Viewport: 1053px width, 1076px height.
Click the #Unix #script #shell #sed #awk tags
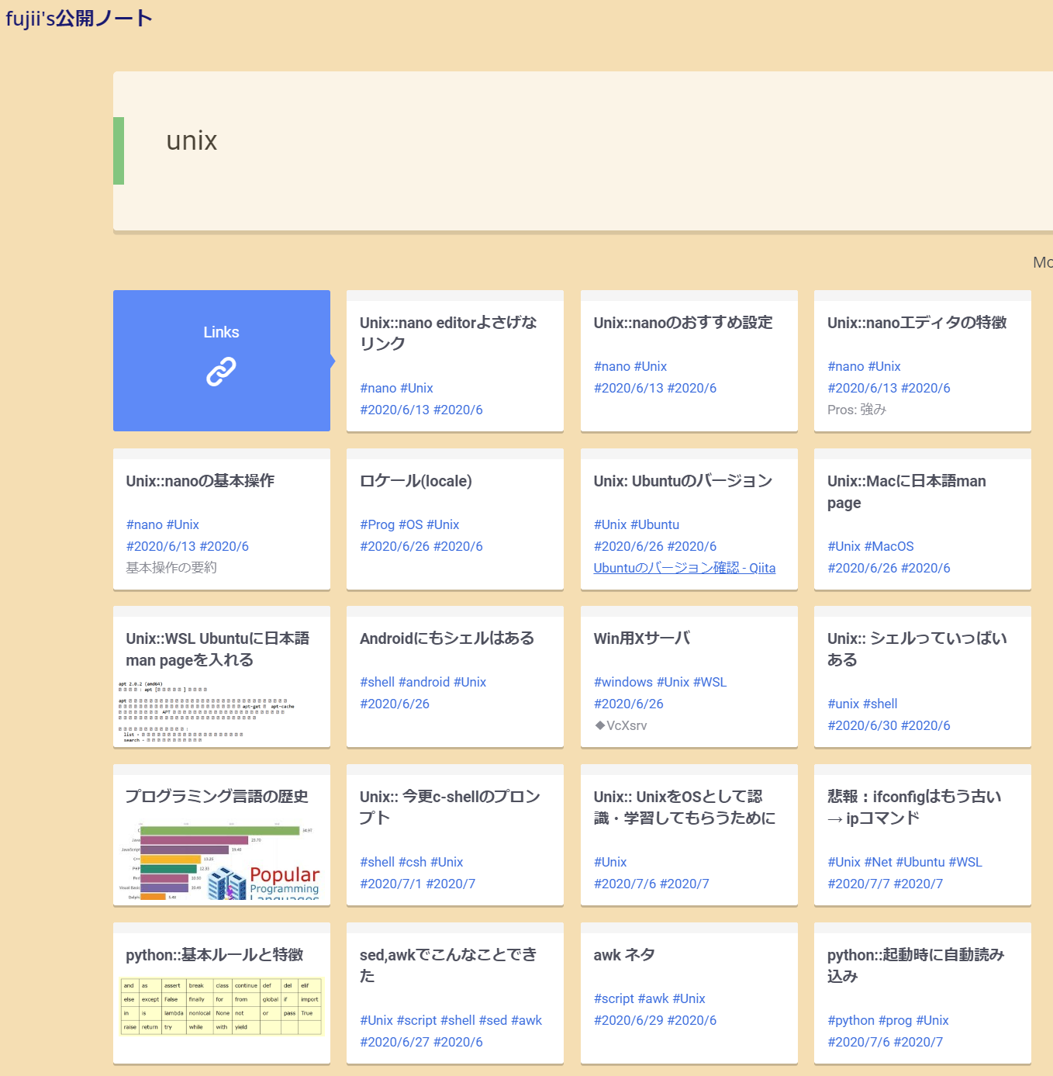tap(451, 1020)
